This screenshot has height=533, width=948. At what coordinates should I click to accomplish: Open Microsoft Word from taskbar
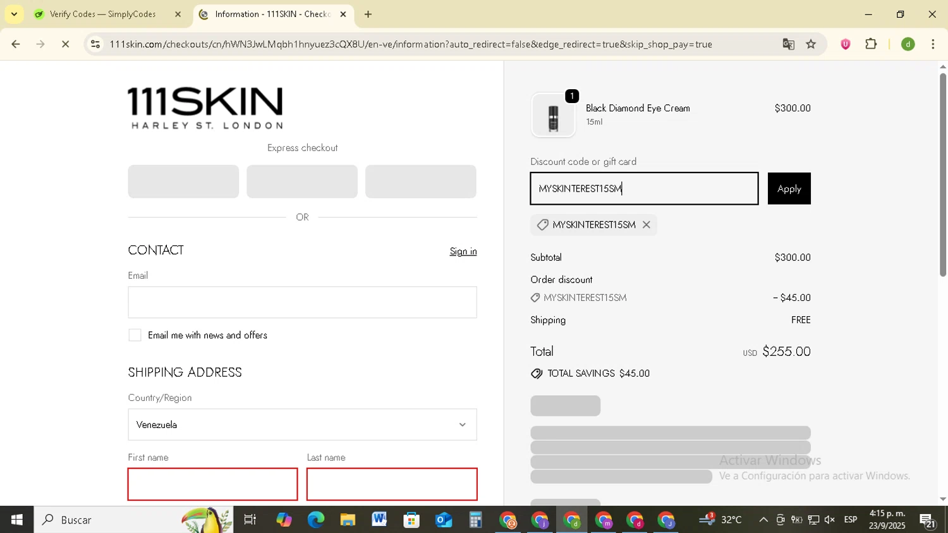(379, 520)
